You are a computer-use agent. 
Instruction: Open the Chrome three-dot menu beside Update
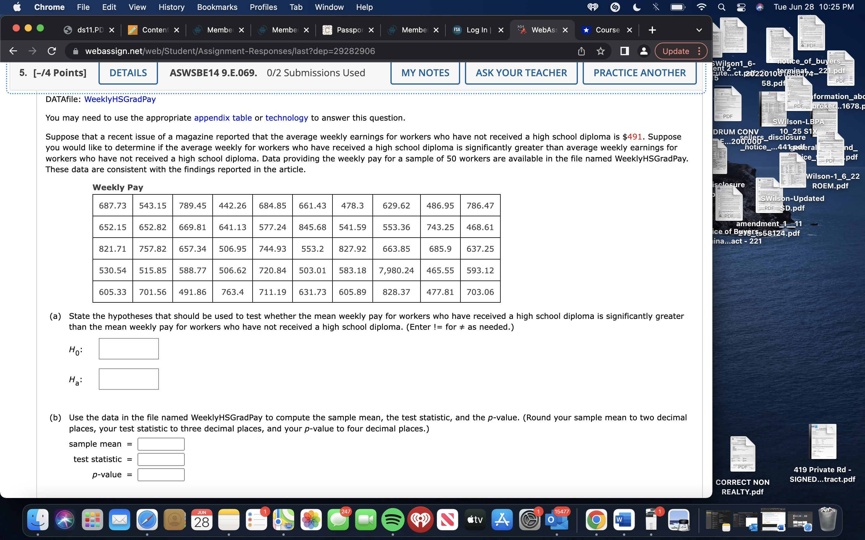(x=699, y=51)
